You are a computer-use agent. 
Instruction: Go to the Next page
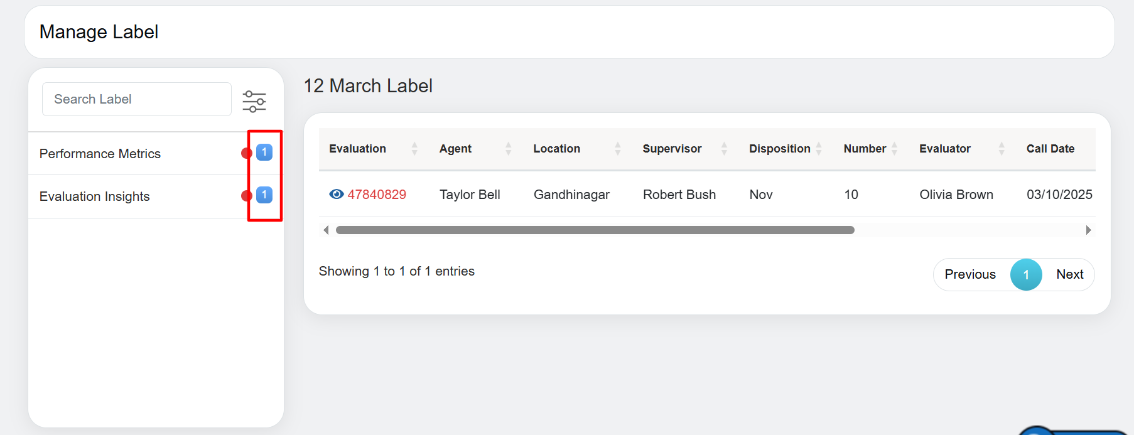[1069, 274]
